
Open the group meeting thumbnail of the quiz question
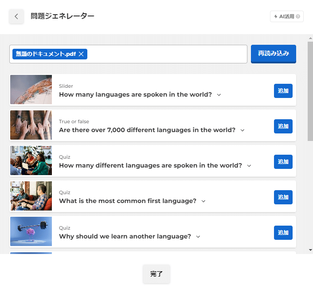[x=31, y=160]
